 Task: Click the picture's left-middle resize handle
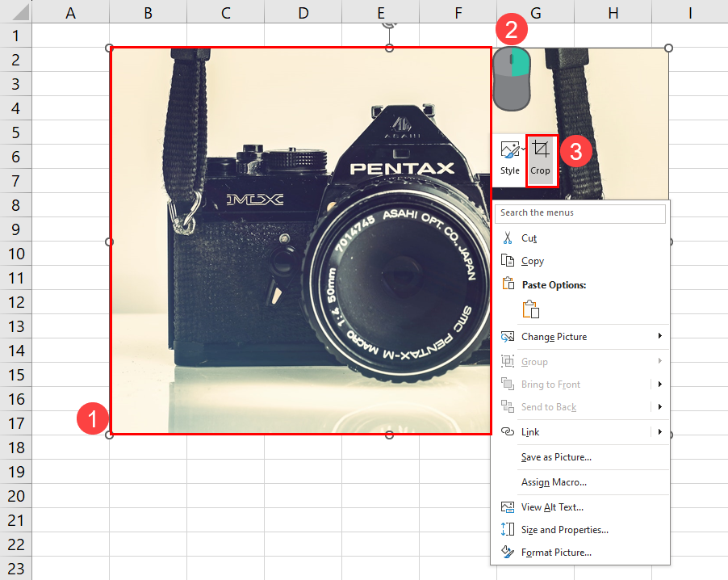109,242
